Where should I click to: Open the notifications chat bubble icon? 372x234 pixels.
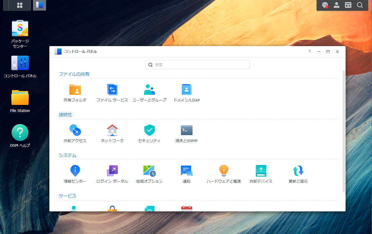[325, 5]
